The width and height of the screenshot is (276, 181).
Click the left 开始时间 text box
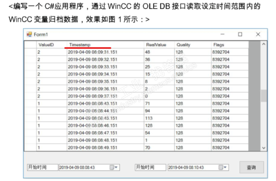tap(42, 167)
